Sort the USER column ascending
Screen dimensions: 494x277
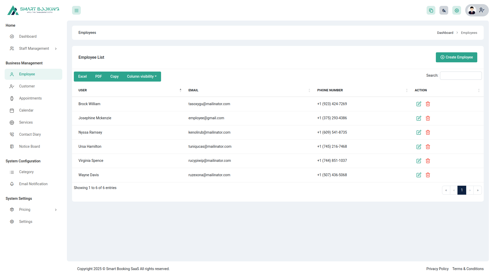tap(180, 90)
